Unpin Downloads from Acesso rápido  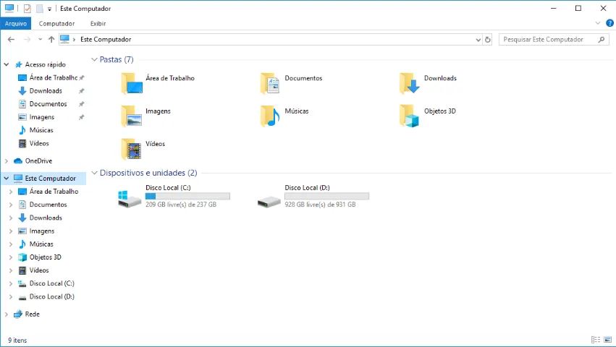pyautogui.click(x=81, y=91)
